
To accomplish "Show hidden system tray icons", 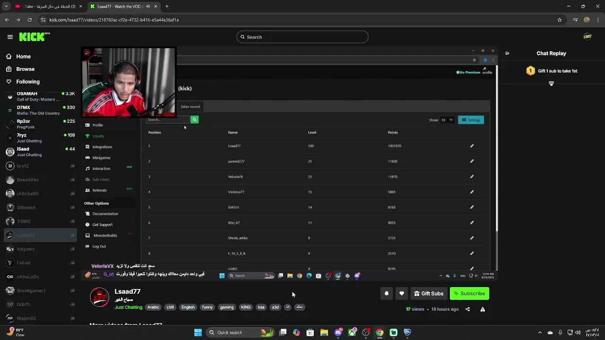I will 539,332.
